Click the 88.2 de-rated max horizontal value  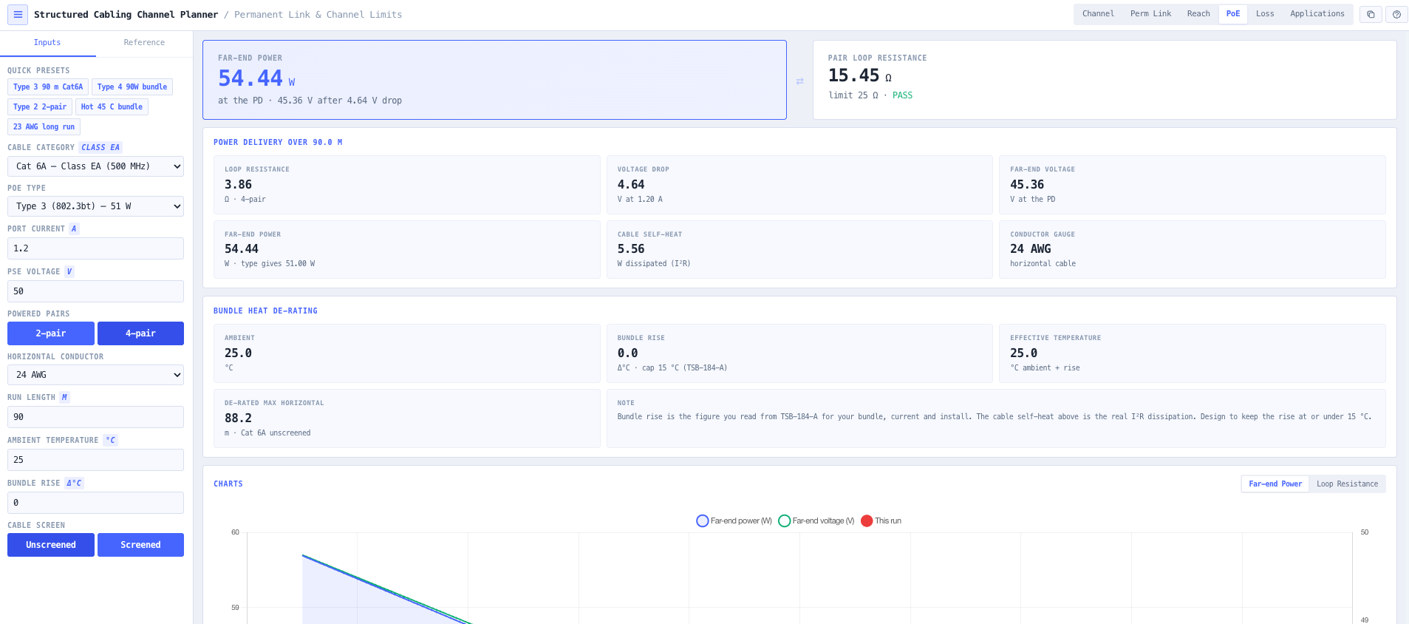[238, 418]
